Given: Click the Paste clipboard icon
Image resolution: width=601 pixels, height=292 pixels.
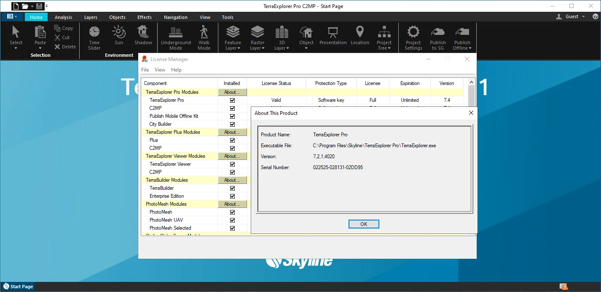Looking at the screenshot, I should tap(40, 32).
